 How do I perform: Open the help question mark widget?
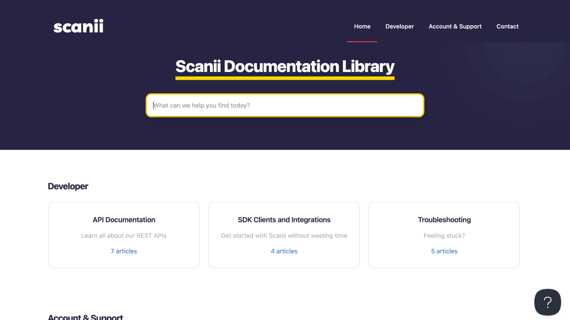[548, 302]
